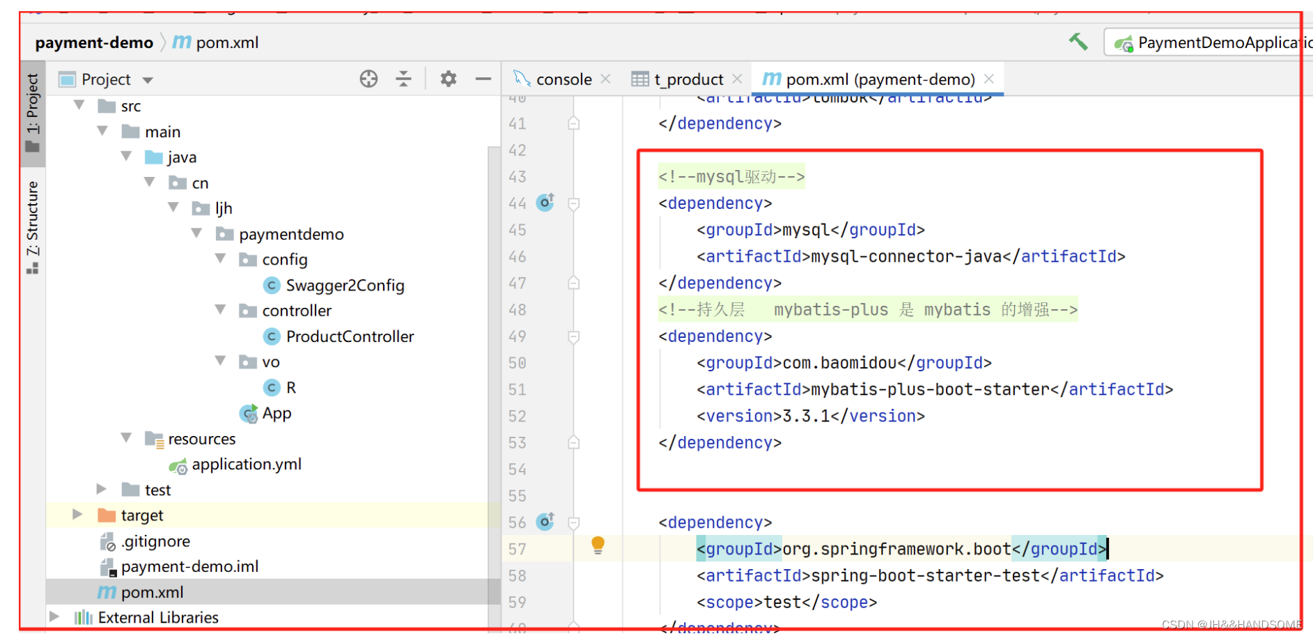Click the version 3.3.1 text

click(807, 416)
